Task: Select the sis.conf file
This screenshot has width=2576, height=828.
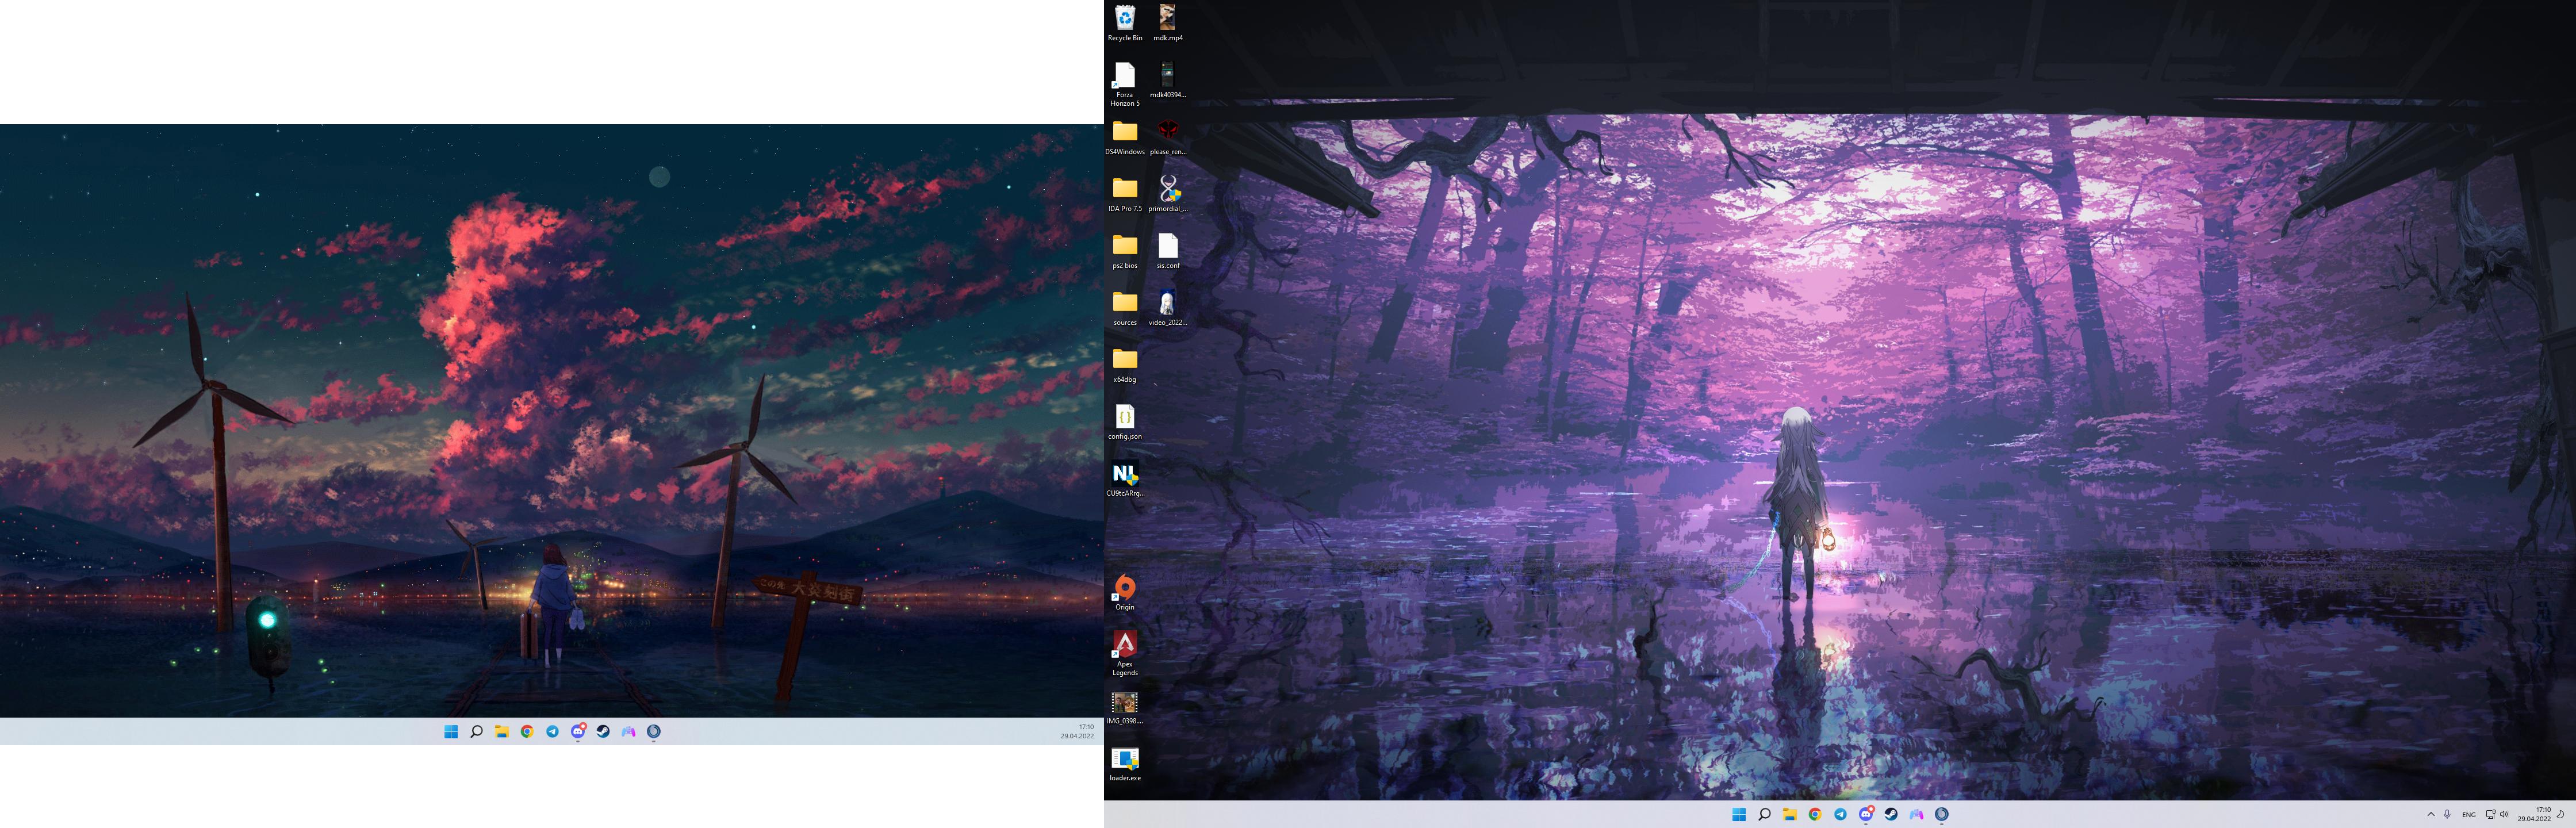Action: (1167, 247)
